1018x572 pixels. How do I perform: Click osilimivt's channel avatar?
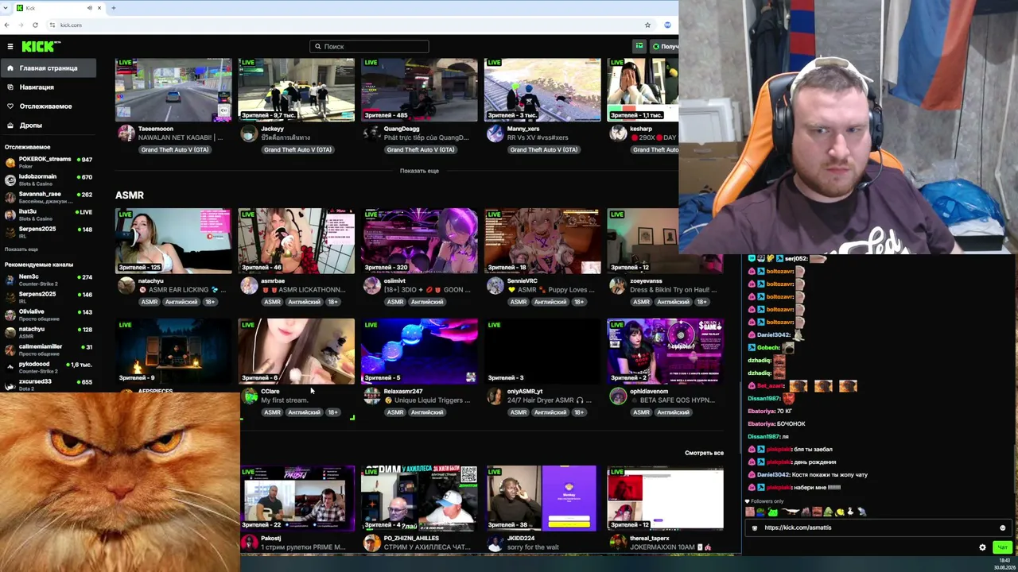(371, 285)
